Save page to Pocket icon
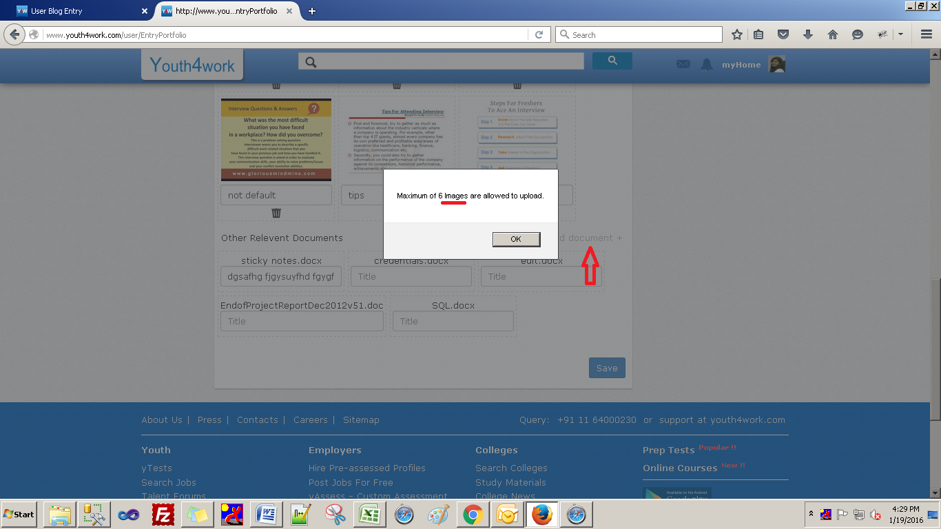The image size is (941, 529). click(x=783, y=34)
